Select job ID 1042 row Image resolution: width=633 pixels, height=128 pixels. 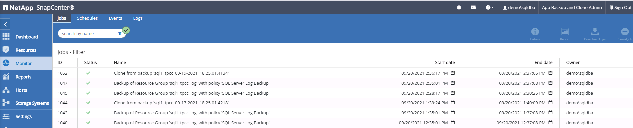point(343,113)
